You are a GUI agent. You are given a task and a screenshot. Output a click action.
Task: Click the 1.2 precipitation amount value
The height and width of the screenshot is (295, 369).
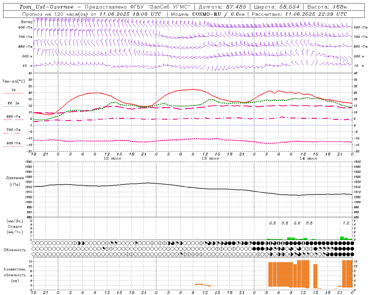click(346, 223)
